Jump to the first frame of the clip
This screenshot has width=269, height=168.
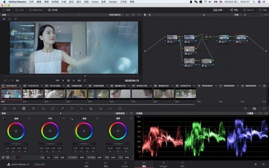coord(57,80)
